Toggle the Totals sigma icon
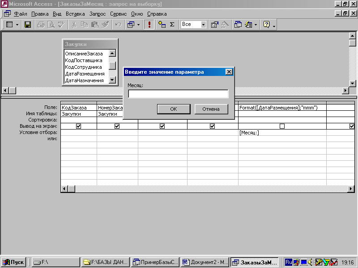This screenshot has height=268, width=358. (172, 25)
